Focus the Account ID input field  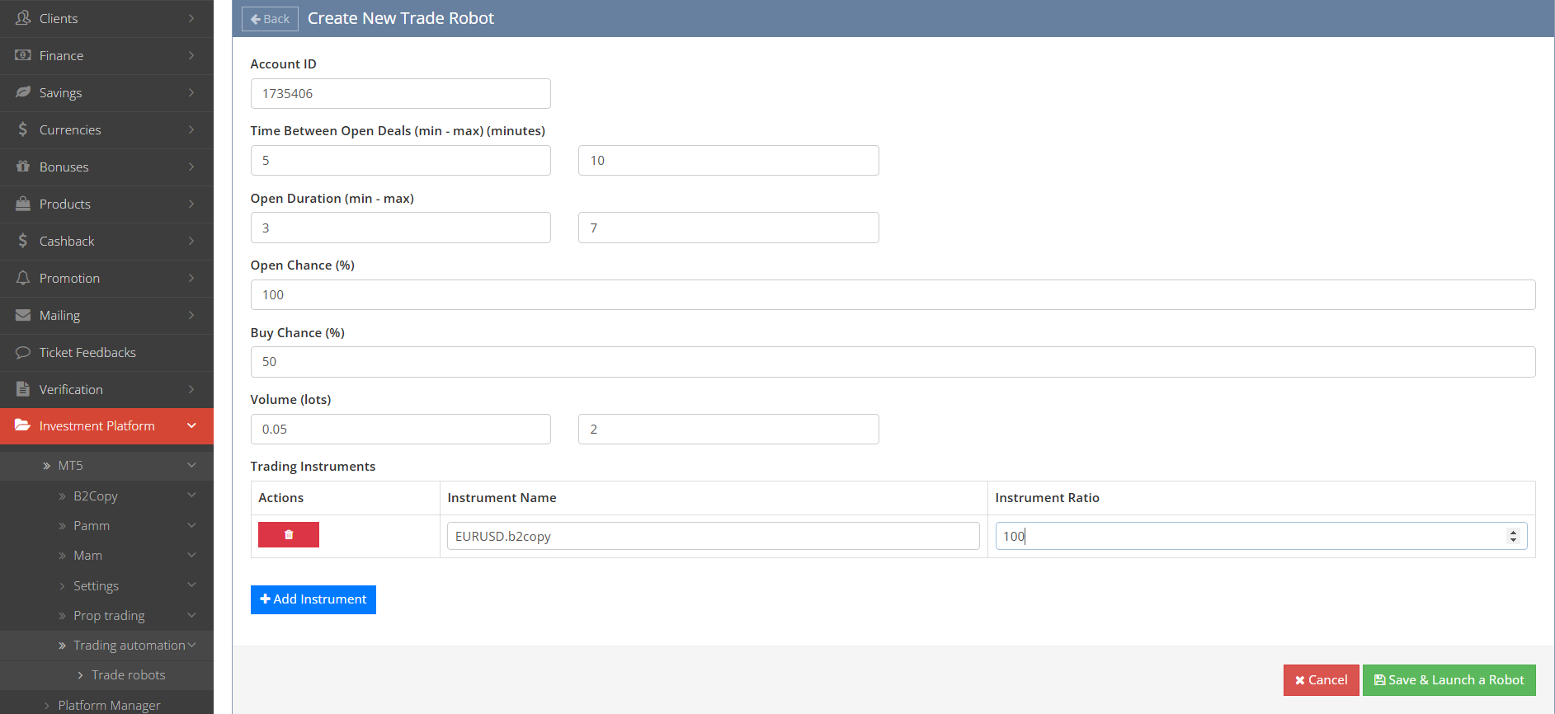(400, 94)
